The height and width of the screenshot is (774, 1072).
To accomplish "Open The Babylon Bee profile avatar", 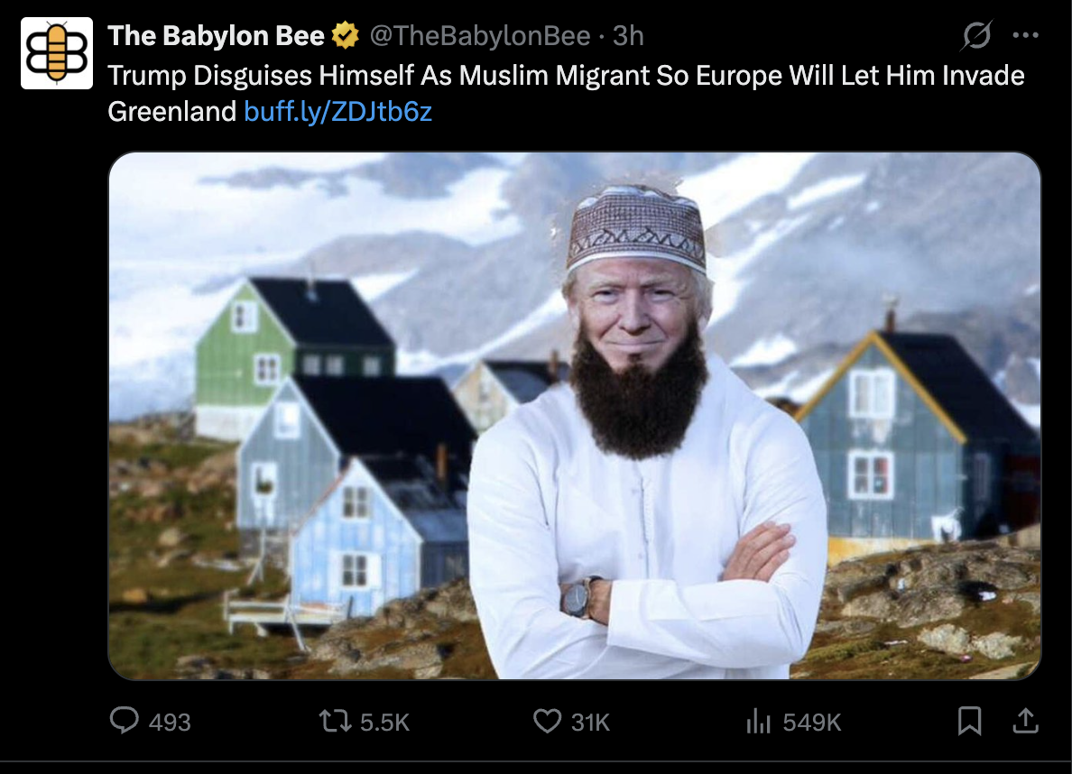I will tap(57, 53).
